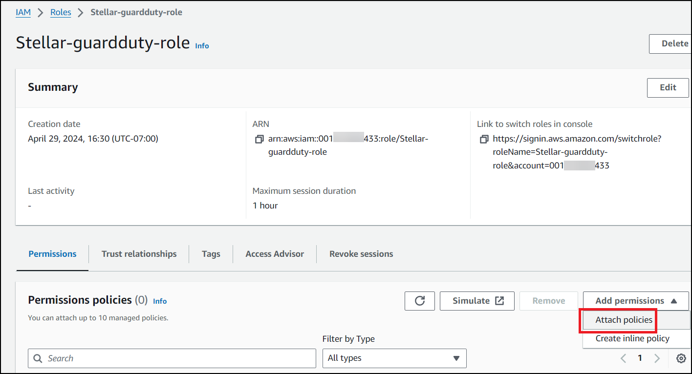The image size is (692, 374).
Task: Switch to Access Advisor tab
Action: pos(275,254)
